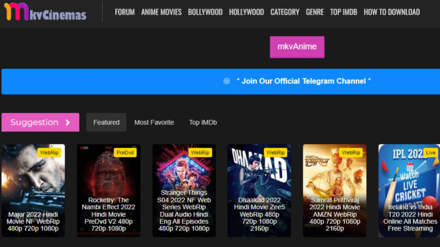Screen dimensions: 440x247
Task: Open the Category menu
Action: 285,12
